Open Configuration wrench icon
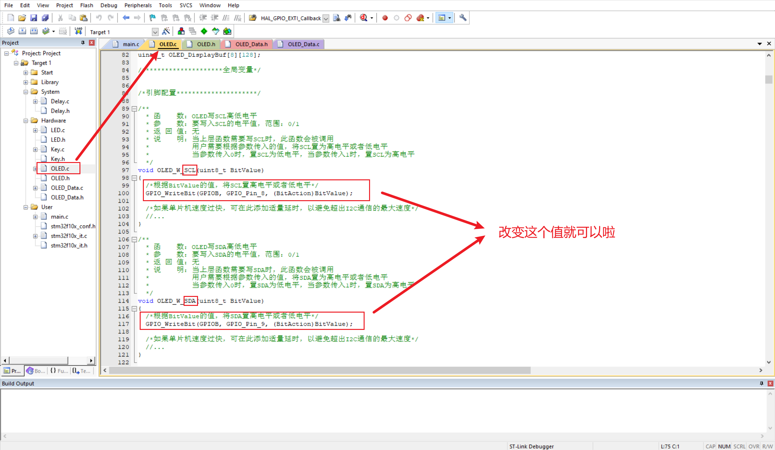Viewport: 775px width, 450px height. [x=463, y=18]
